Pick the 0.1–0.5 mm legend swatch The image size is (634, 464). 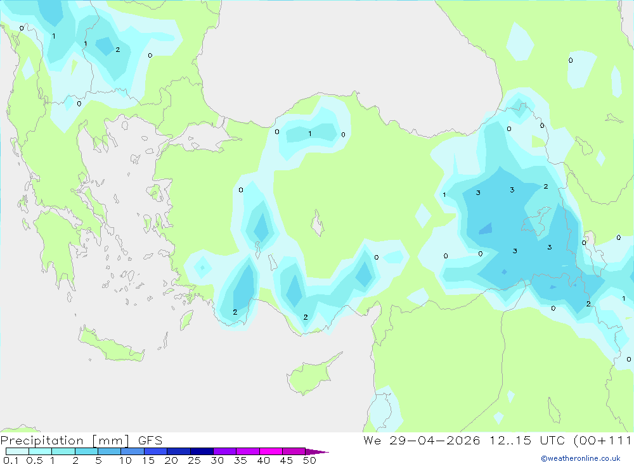[17, 451]
